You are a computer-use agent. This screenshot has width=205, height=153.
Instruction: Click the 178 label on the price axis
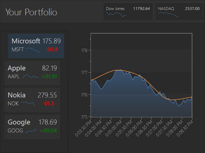[84, 50]
